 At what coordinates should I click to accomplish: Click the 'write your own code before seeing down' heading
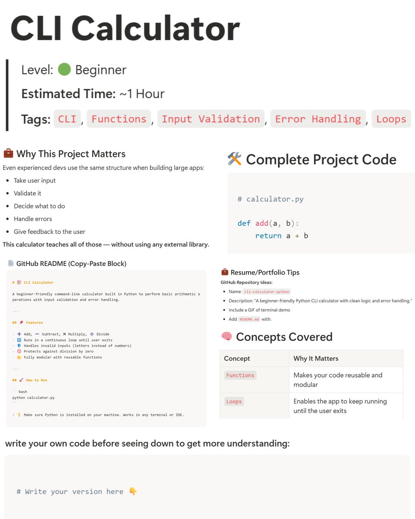pyautogui.click(x=147, y=444)
